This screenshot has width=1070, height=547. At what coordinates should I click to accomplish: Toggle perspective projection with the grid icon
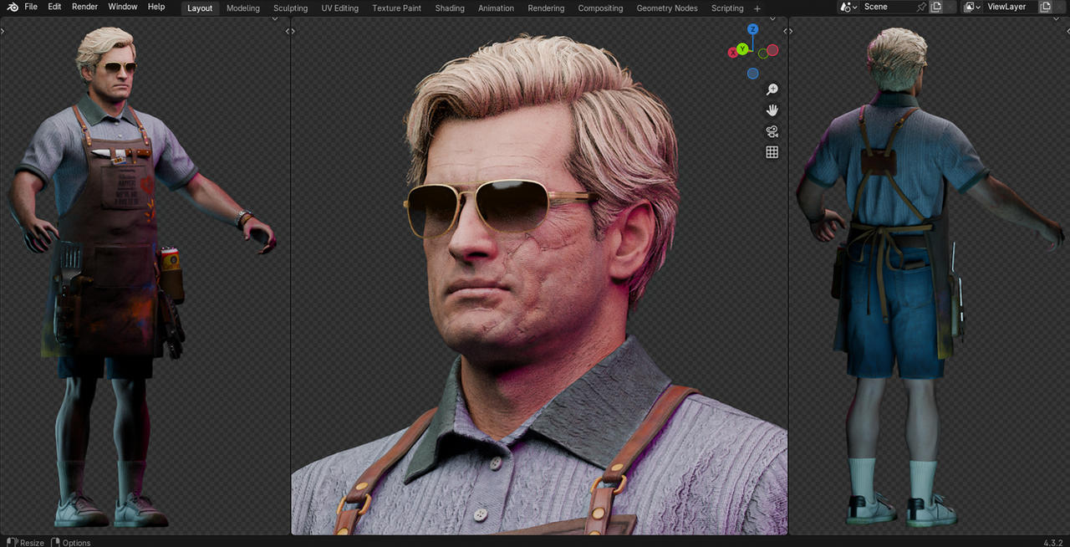coord(772,151)
